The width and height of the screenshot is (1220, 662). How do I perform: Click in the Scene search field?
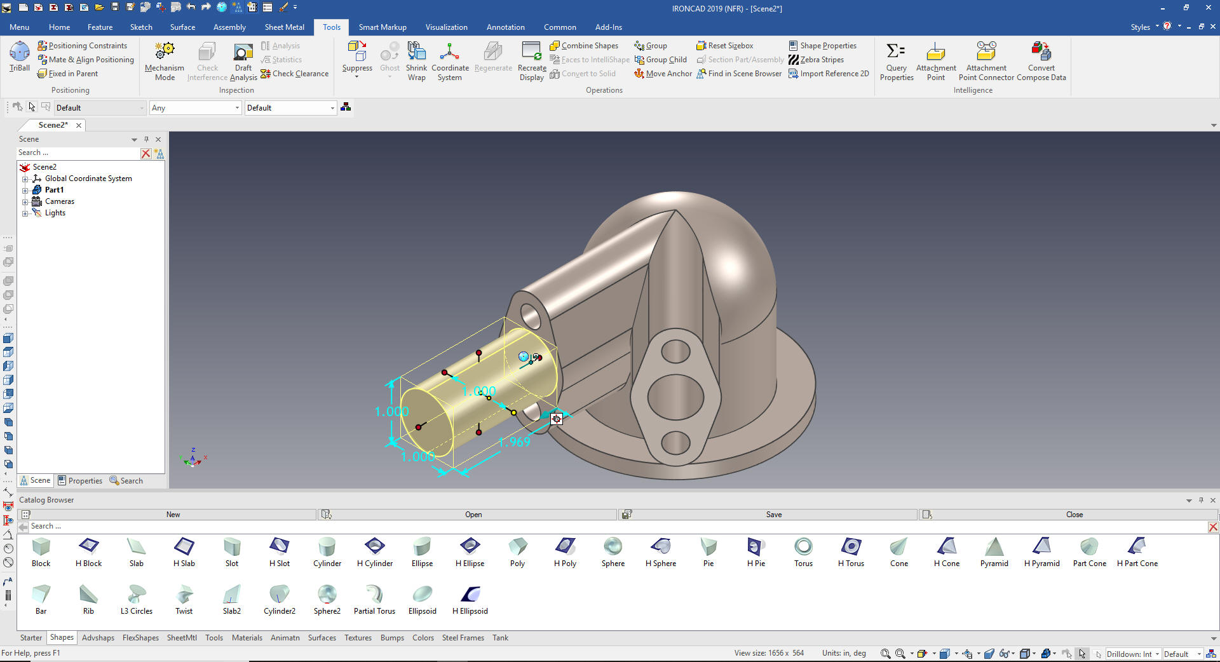[x=78, y=153]
